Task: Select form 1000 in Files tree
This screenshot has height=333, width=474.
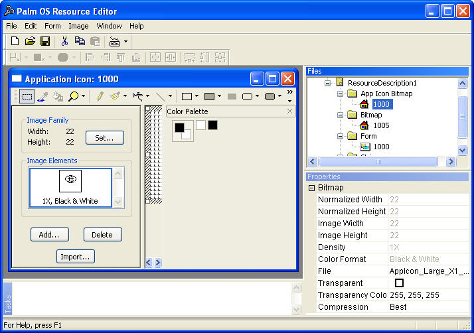Action: [x=381, y=147]
